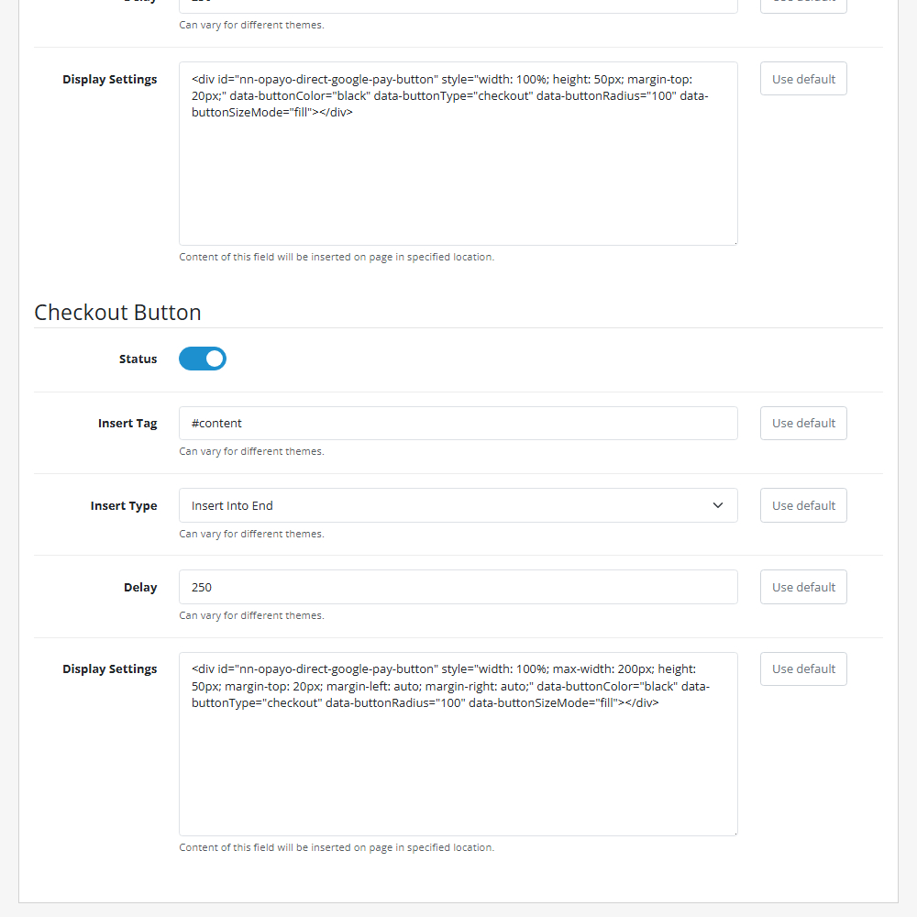Focus the Delay field showing 250

tap(458, 587)
